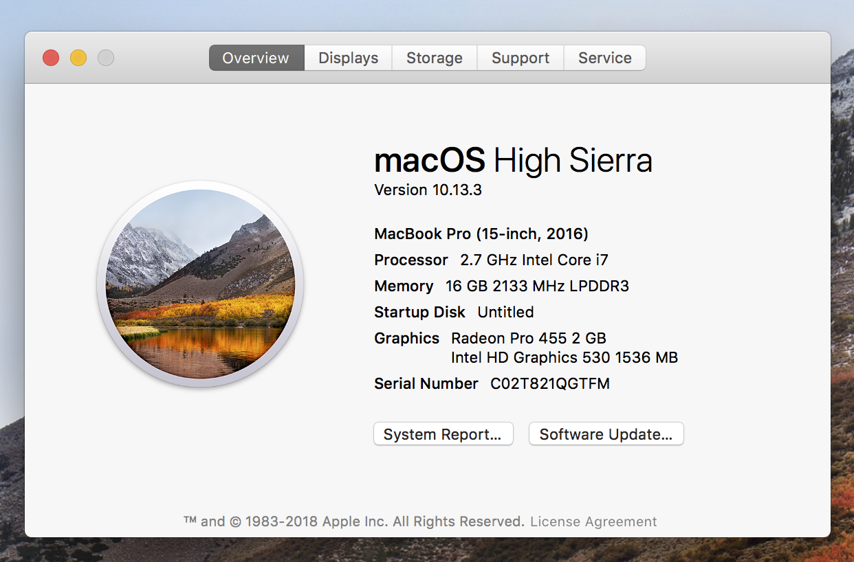Click the 16 GB 2133 MHz LPDDR3 memory text
Screen dimensions: 854x562
pos(537,286)
